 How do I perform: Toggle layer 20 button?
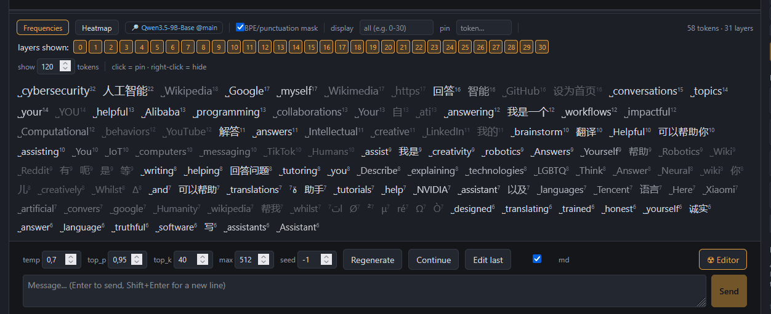(x=388, y=47)
